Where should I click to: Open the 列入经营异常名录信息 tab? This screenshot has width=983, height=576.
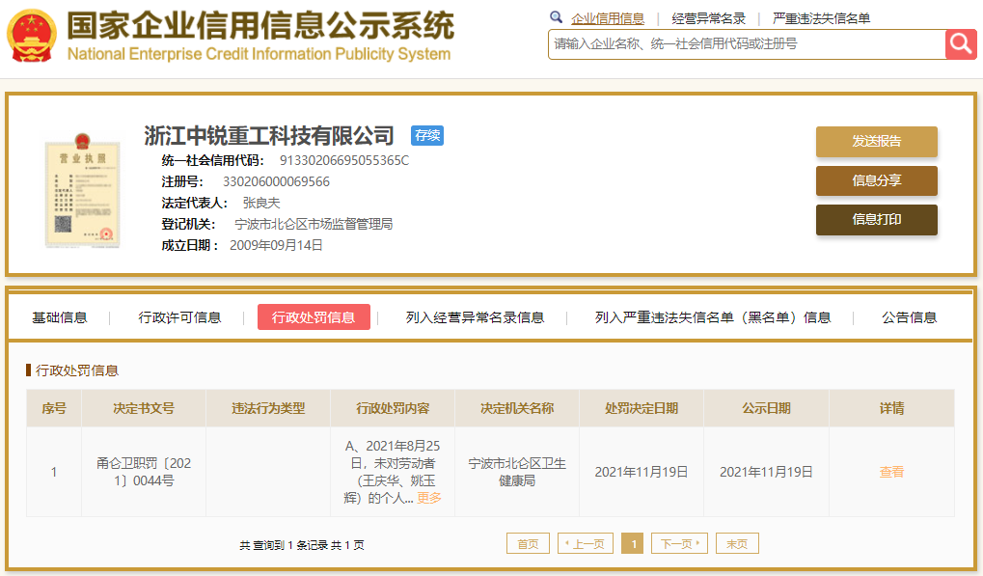[x=475, y=317]
